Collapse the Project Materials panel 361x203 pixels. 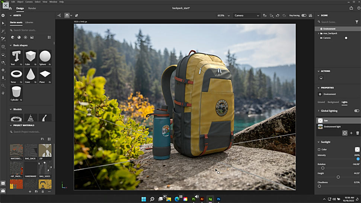[10, 126]
